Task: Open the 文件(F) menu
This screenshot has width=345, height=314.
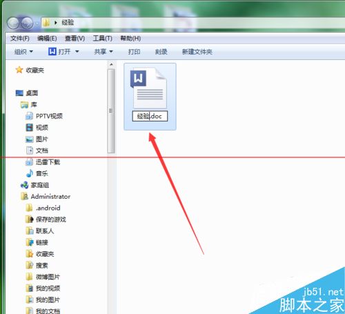Action: click(x=20, y=38)
